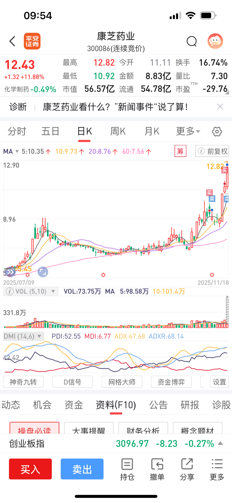Open the 撤单 cancel order icon
Screen dimensions: 232x503
pyautogui.click(x=157, y=469)
